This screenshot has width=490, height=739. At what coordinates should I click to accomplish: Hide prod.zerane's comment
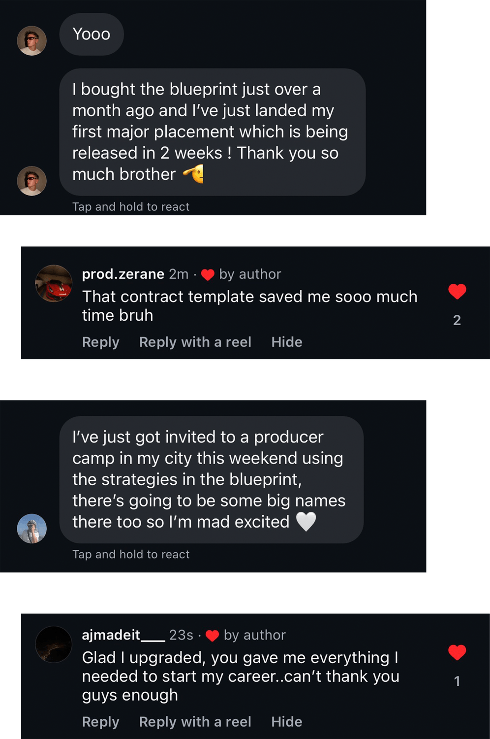click(x=287, y=342)
